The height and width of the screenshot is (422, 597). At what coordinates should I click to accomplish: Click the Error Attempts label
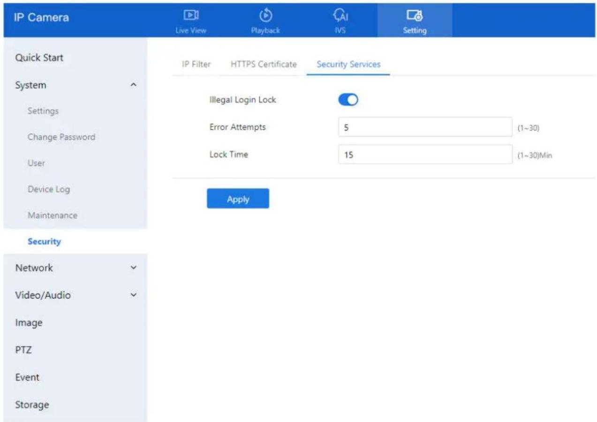(237, 127)
